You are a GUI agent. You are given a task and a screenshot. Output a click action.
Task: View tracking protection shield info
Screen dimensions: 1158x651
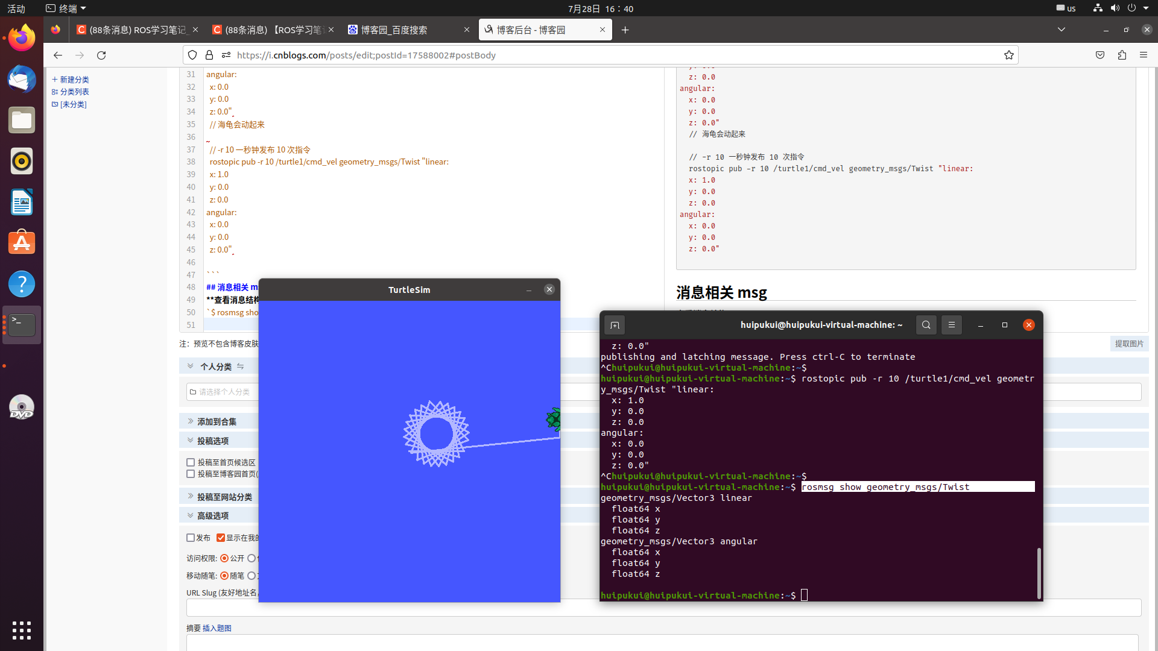coord(192,55)
